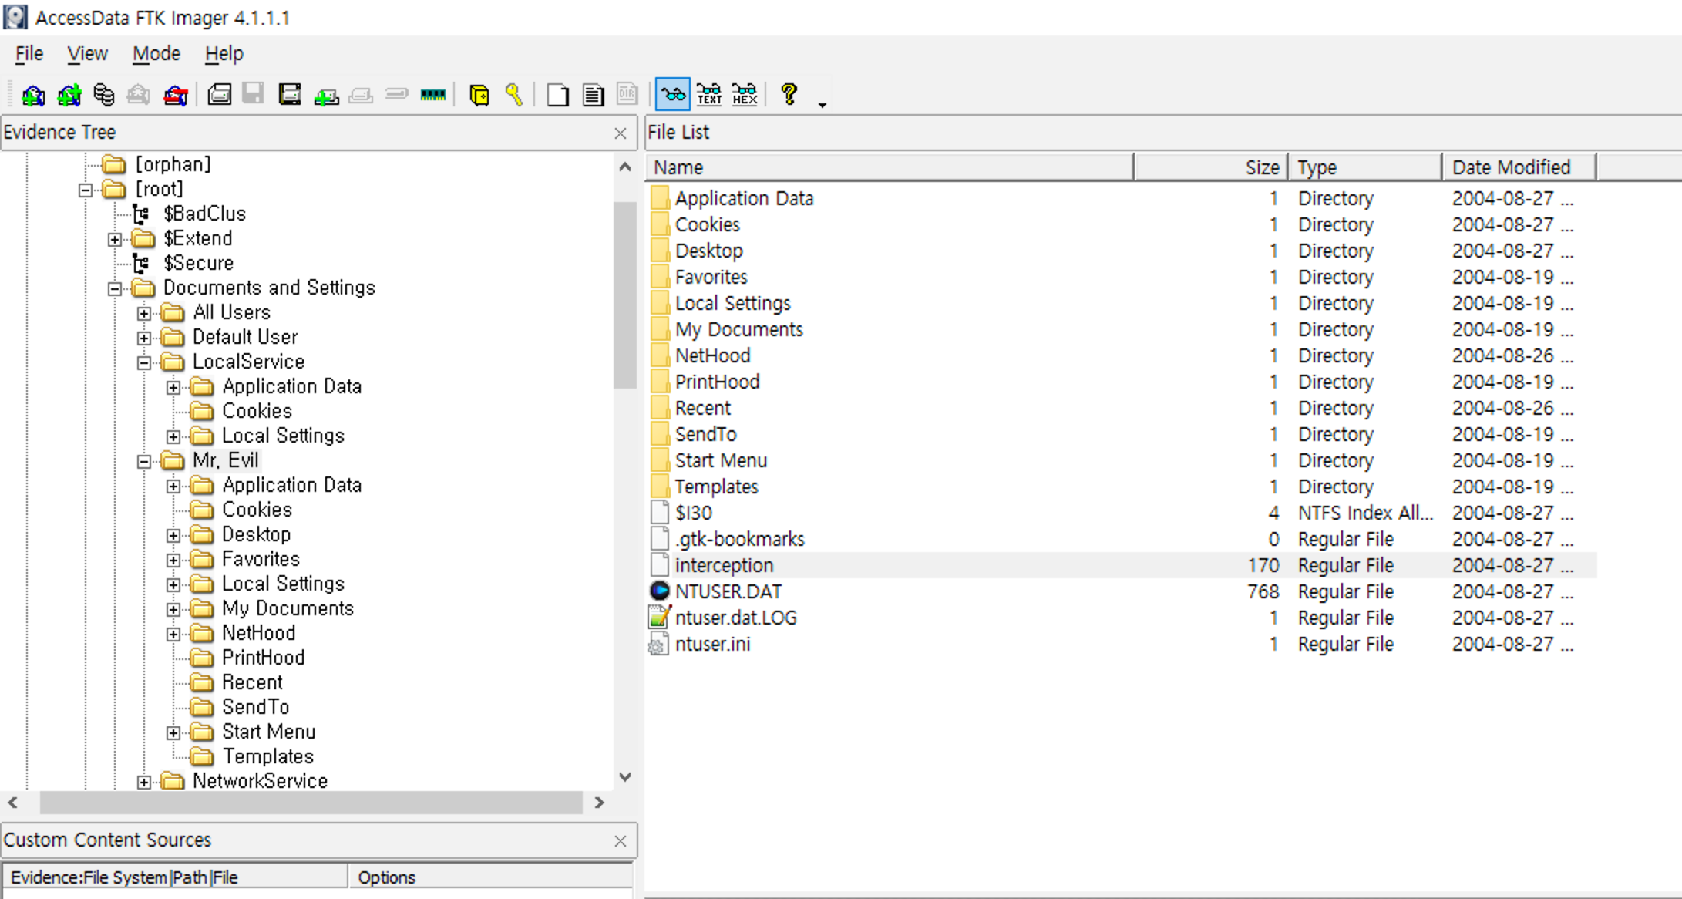Click Remove All Evidence Items icon
Screen dimensions: 1682x899
(x=176, y=95)
